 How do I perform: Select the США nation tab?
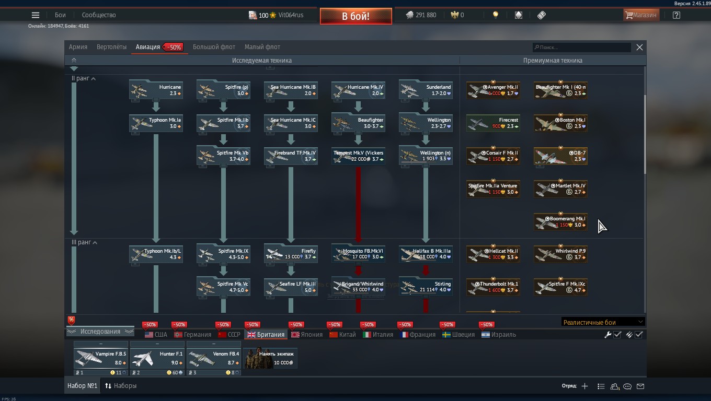pos(156,335)
